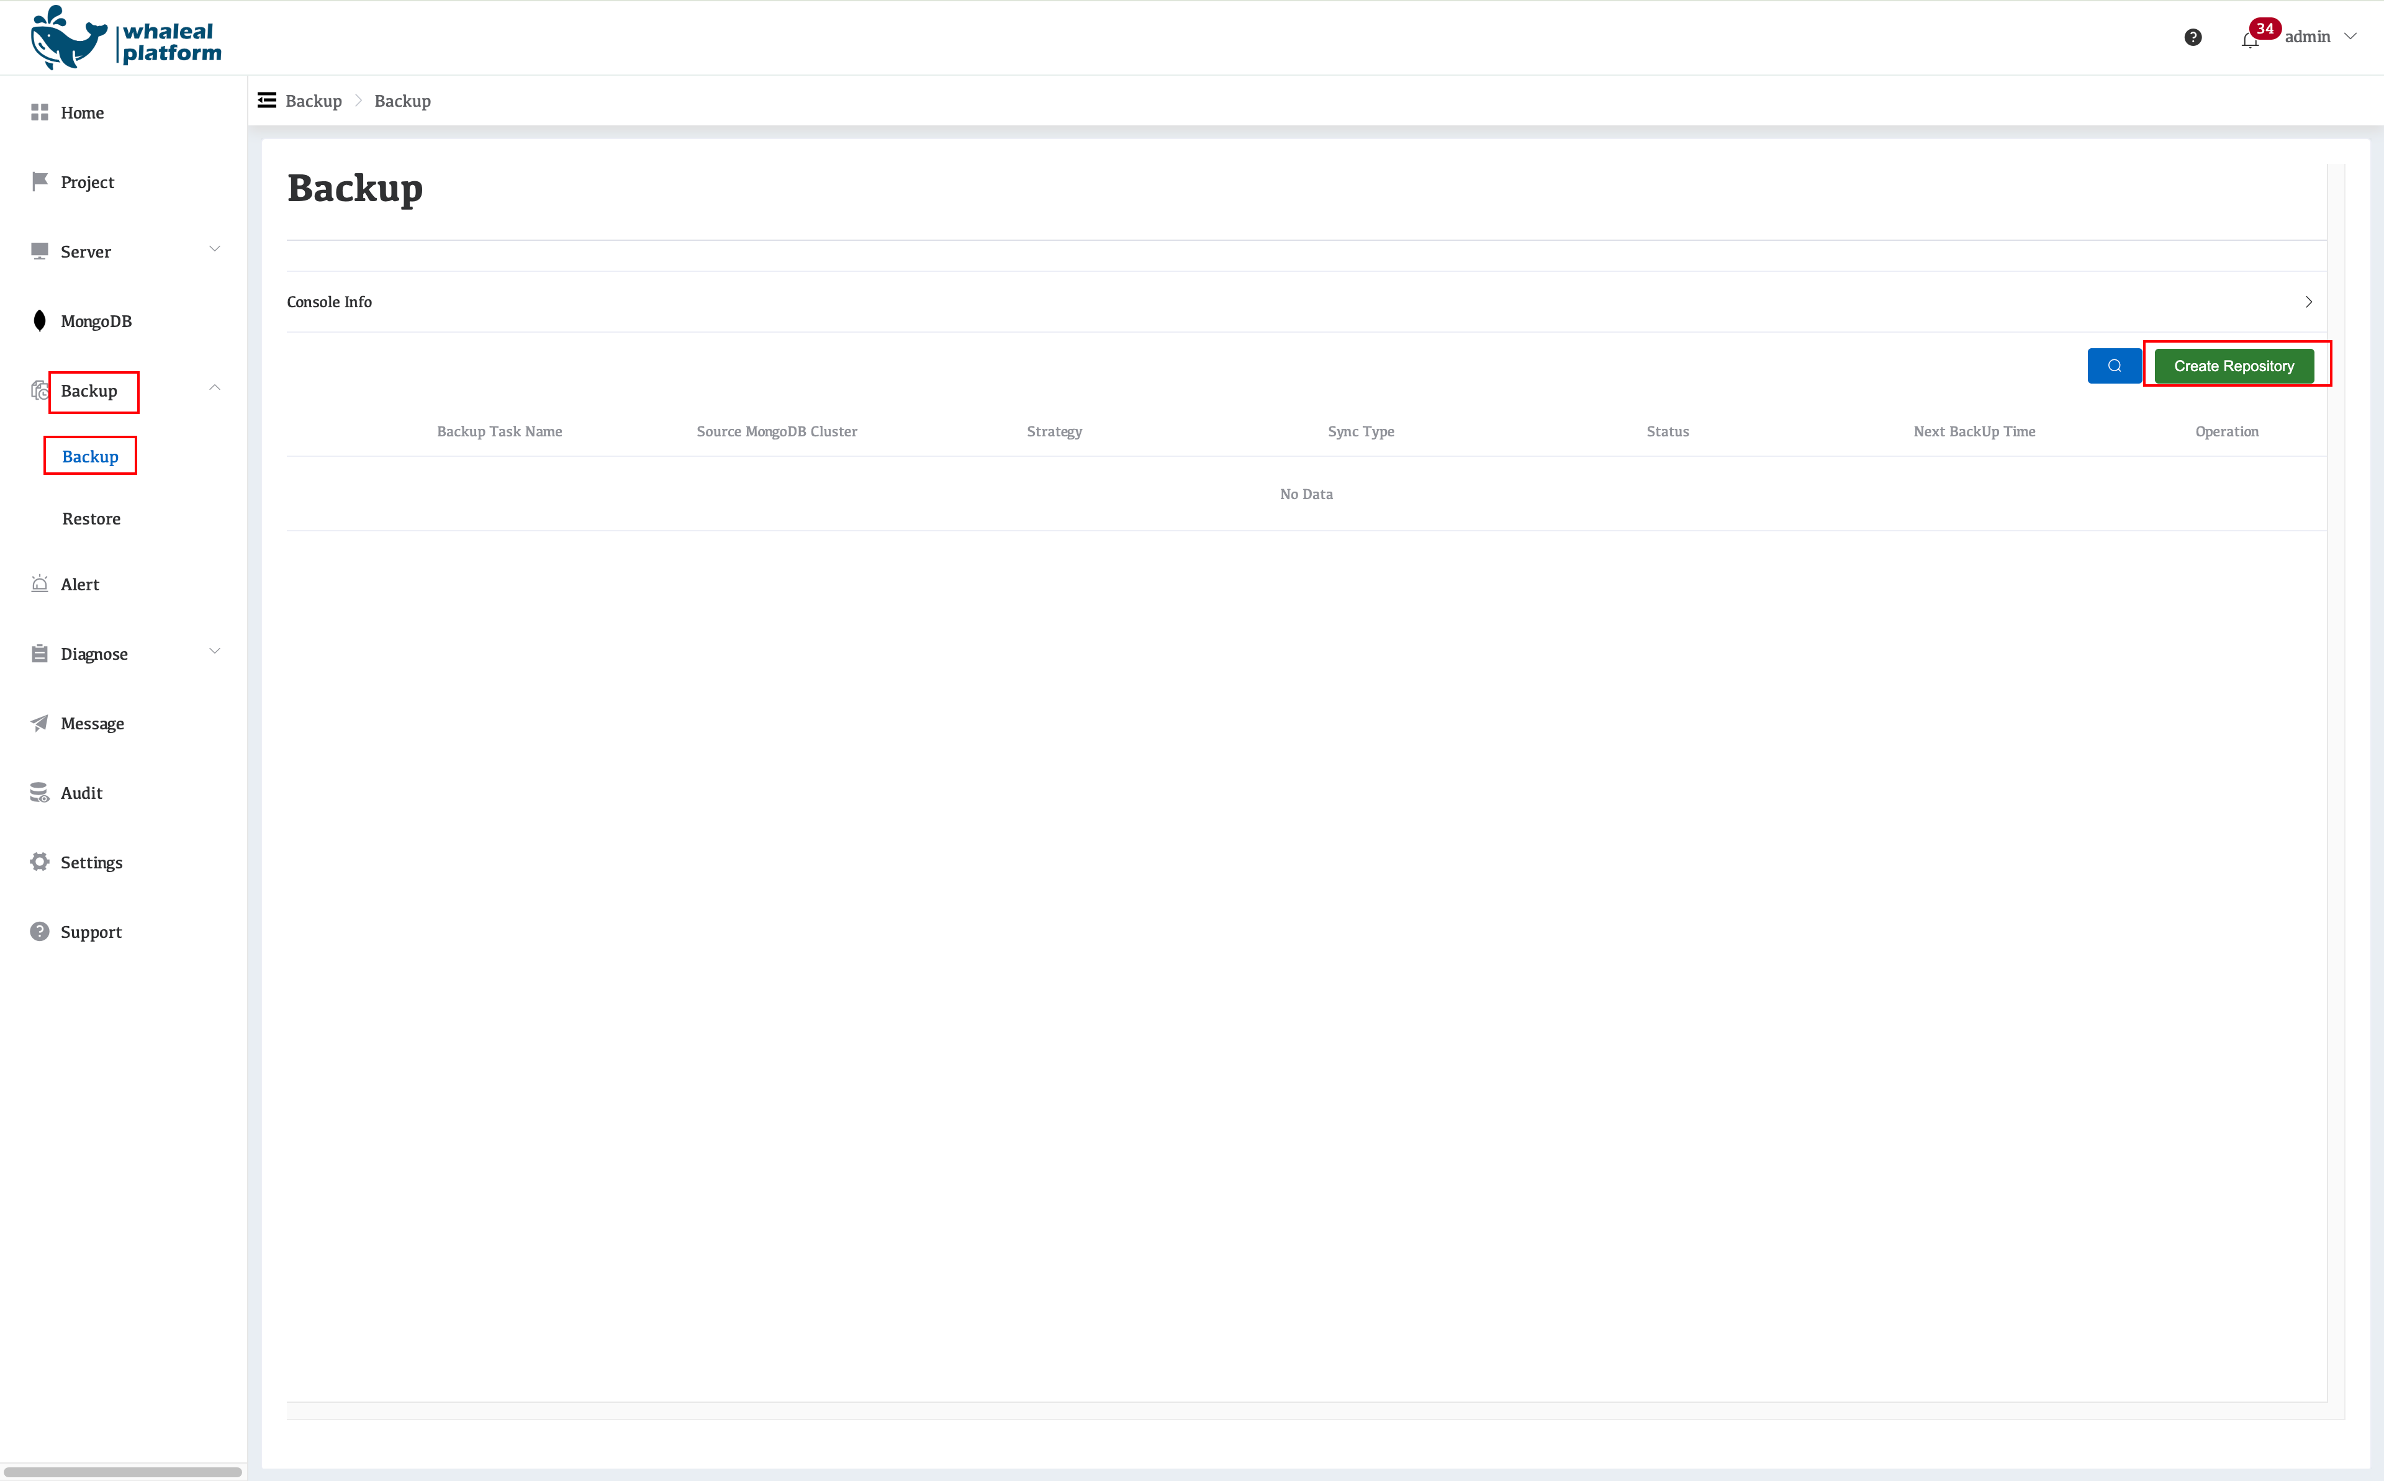
Task: Expand the Console Info section
Action: pyautogui.click(x=2308, y=302)
